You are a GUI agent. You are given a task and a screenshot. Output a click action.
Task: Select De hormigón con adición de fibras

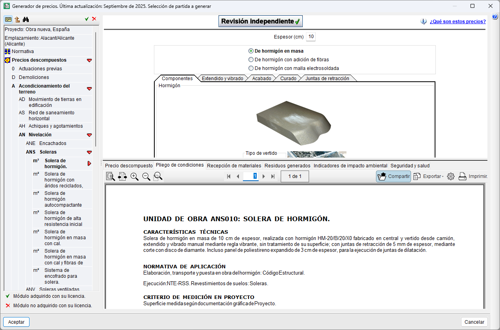point(289,60)
